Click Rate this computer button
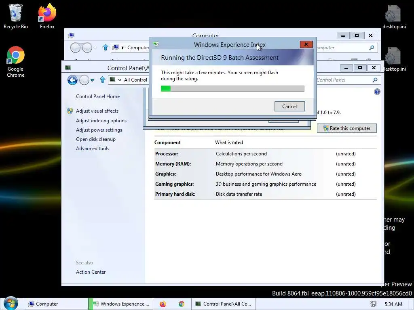 point(346,128)
